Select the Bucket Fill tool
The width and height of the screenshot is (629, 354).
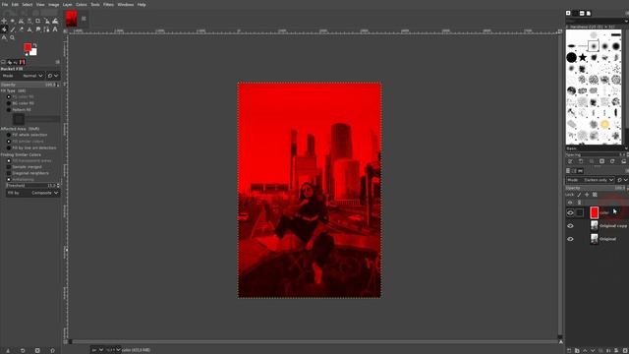pos(4,29)
